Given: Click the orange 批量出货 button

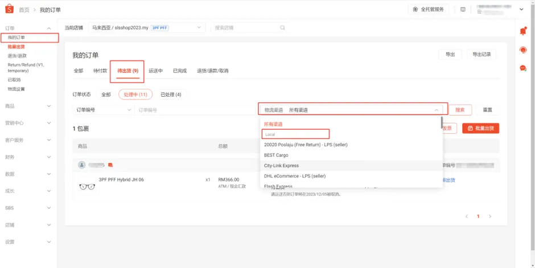Looking at the screenshot, I should point(481,128).
